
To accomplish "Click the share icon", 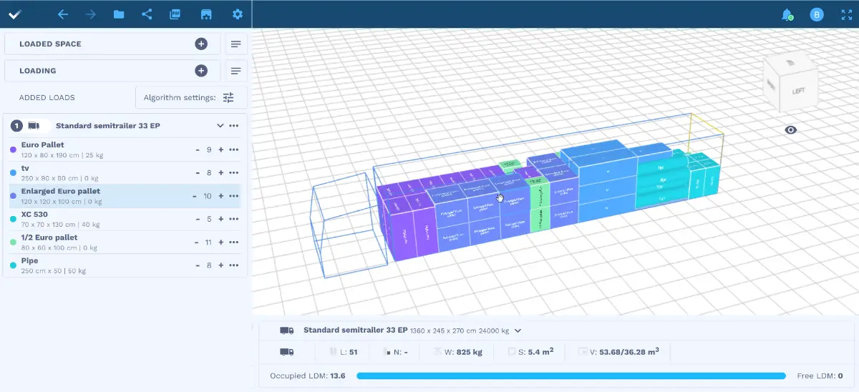I will [147, 14].
